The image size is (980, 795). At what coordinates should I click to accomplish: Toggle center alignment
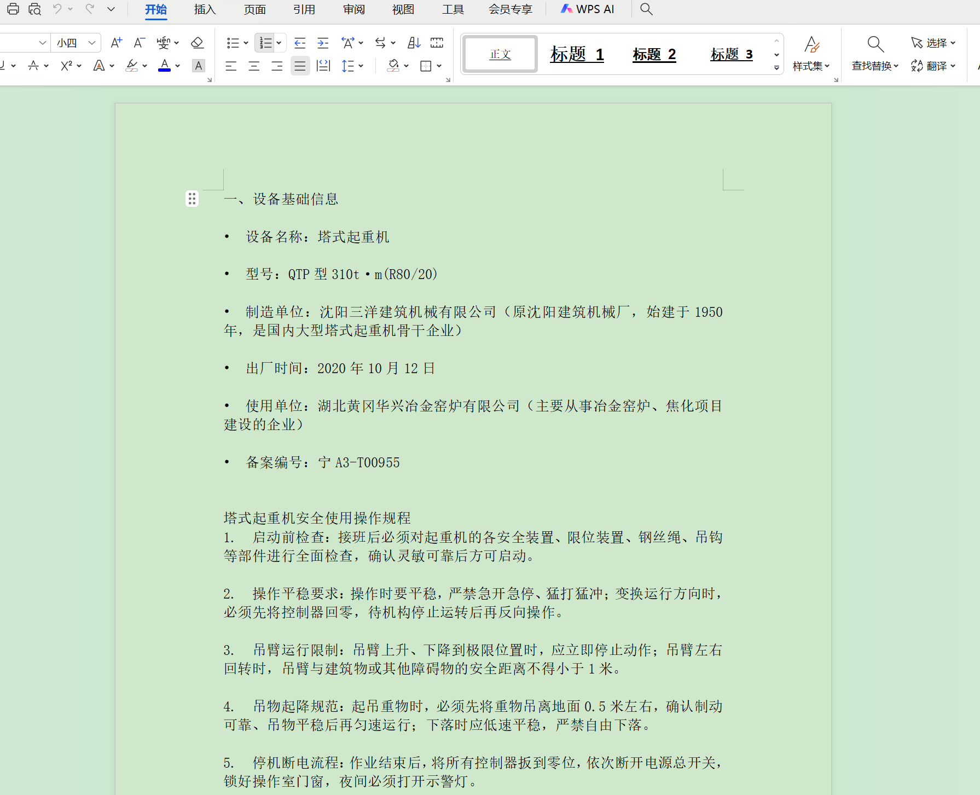254,66
